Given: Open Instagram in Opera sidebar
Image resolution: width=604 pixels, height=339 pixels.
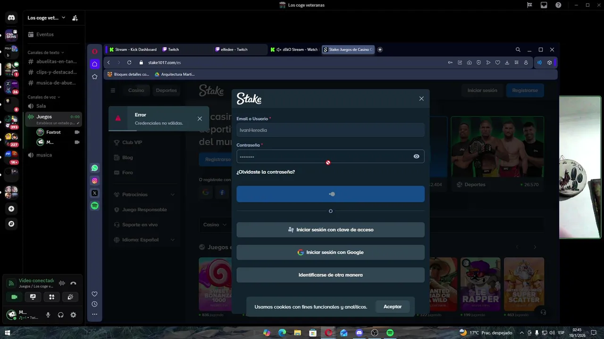Looking at the screenshot, I should 95,180.
